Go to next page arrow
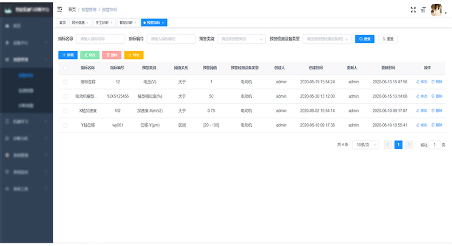 pos(409,144)
